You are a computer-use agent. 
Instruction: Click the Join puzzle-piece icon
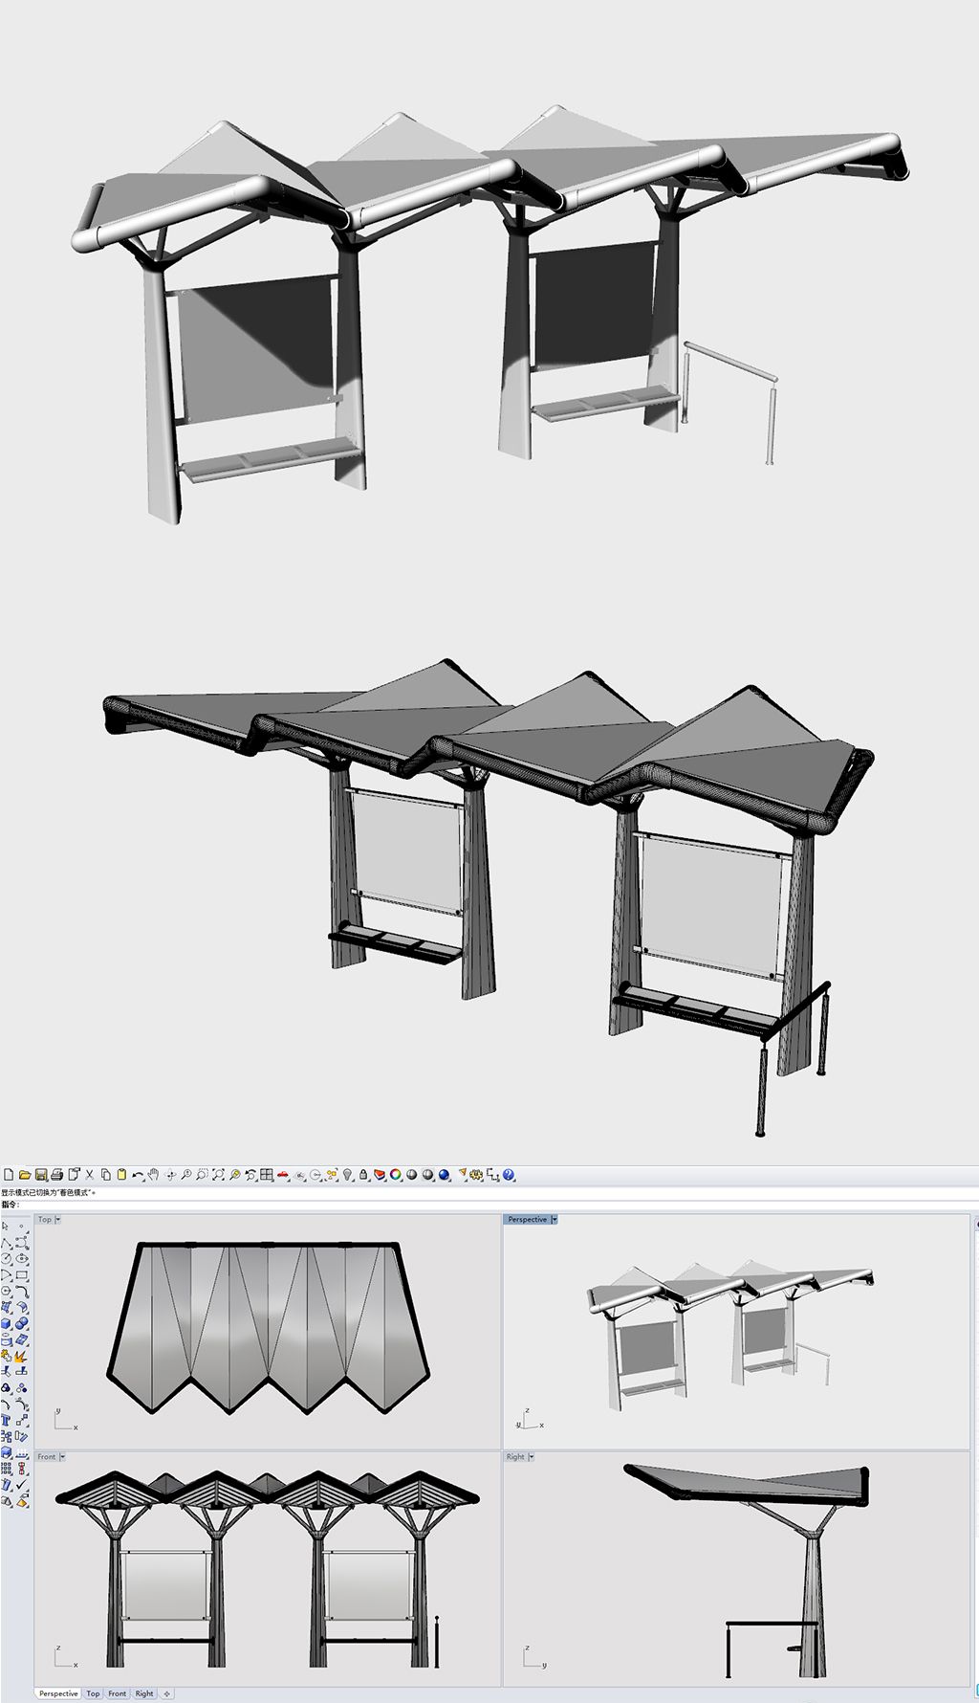7,1357
